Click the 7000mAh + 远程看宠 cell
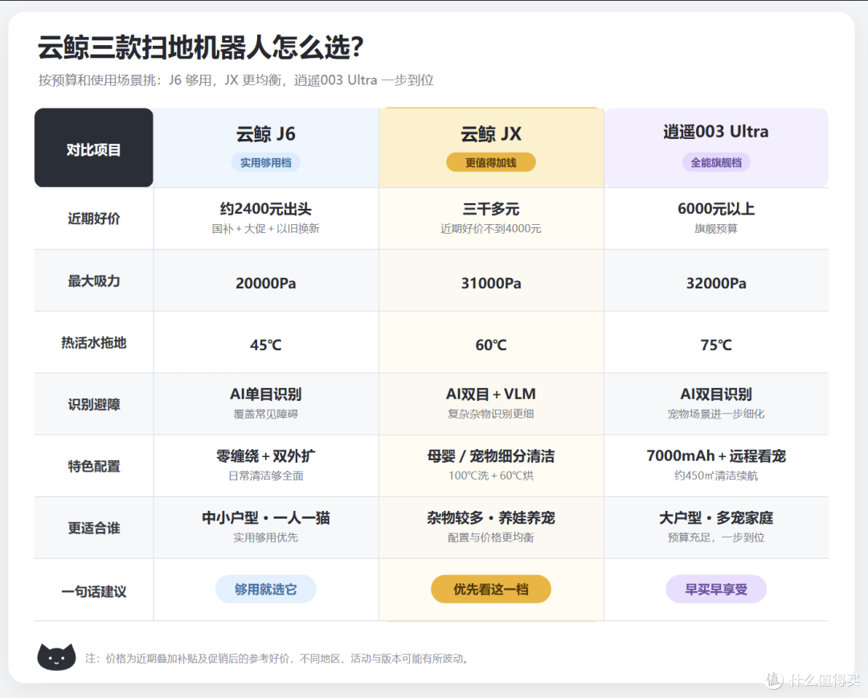Image resolution: width=868 pixels, height=698 pixels. (716, 456)
